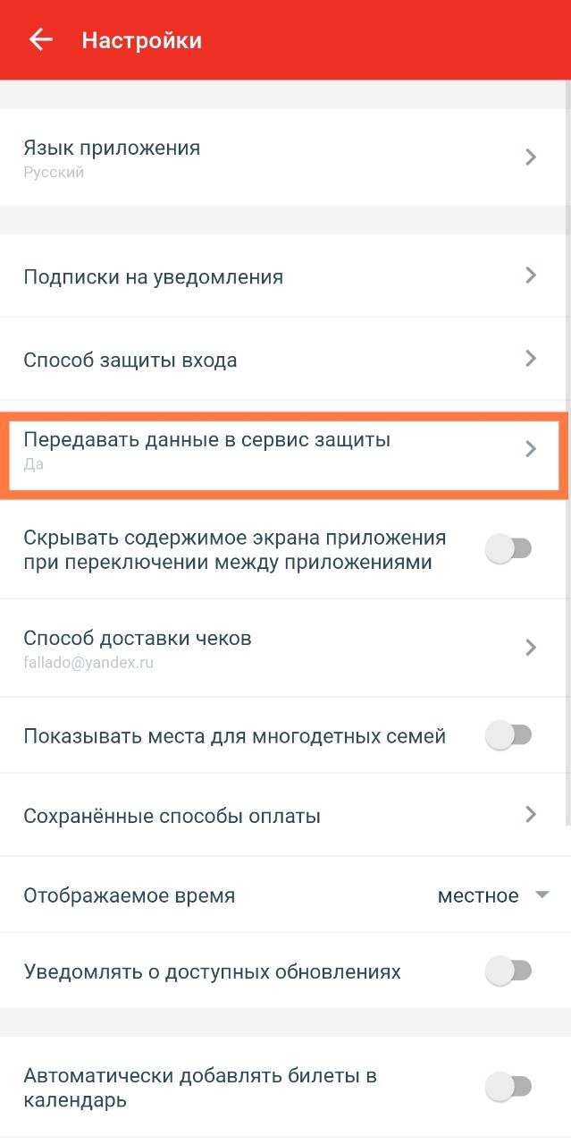This screenshot has width=571, height=1145.
Task: Tap chevron beside login protection method
Action: (x=531, y=359)
